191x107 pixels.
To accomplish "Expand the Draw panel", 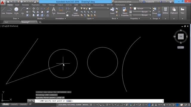I will pyautogui.click(x=16, y=18).
